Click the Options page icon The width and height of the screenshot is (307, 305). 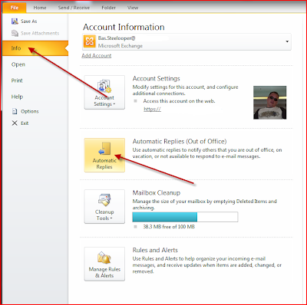click(x=15, y=111)
